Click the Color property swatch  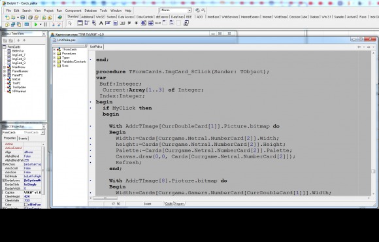click(26, 205)
